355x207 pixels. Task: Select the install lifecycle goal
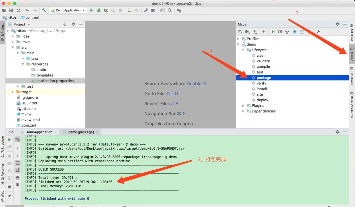click(262, 89)
